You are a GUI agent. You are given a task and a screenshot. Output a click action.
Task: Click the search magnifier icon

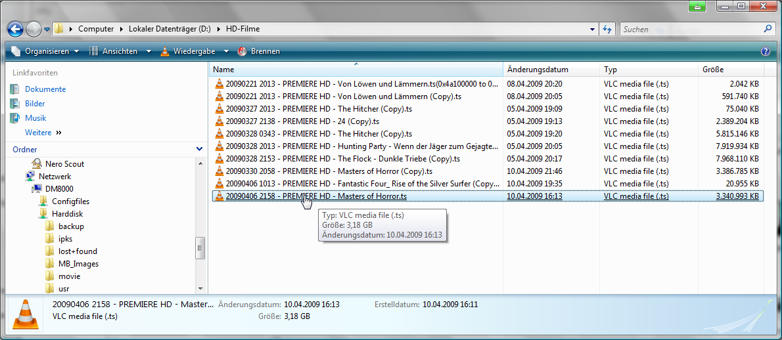click(x=768, y=29)
